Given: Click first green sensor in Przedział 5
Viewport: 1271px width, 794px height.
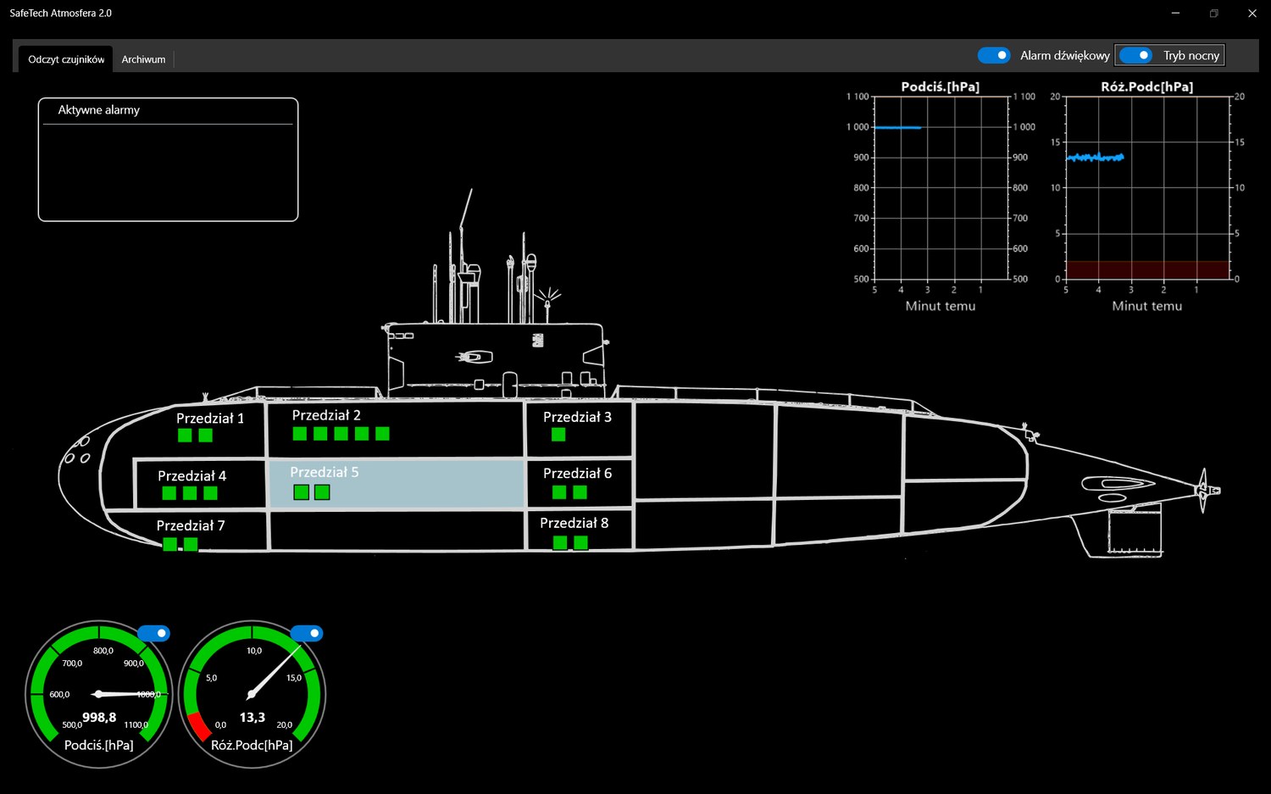Looking at the screenshot, I should 301,492.
